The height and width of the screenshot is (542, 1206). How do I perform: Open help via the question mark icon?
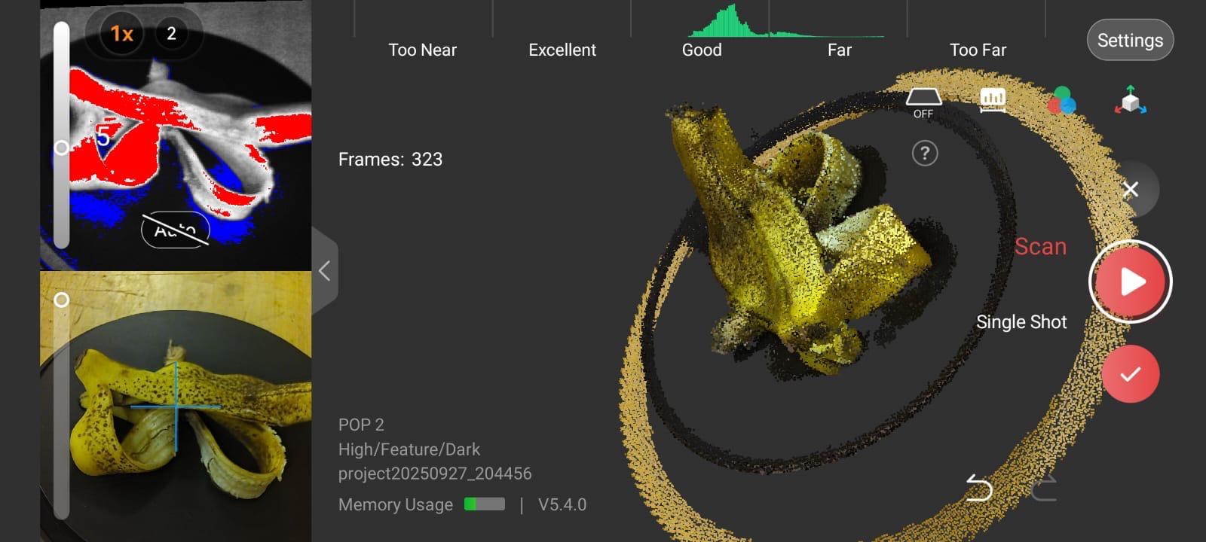pyautogui.click(x=925, y=154)
